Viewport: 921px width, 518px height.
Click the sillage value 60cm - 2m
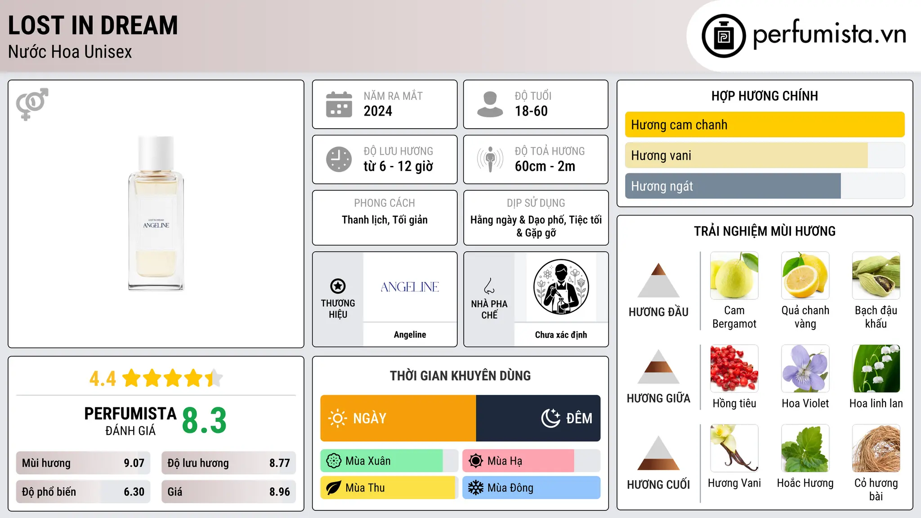(545, 166)
